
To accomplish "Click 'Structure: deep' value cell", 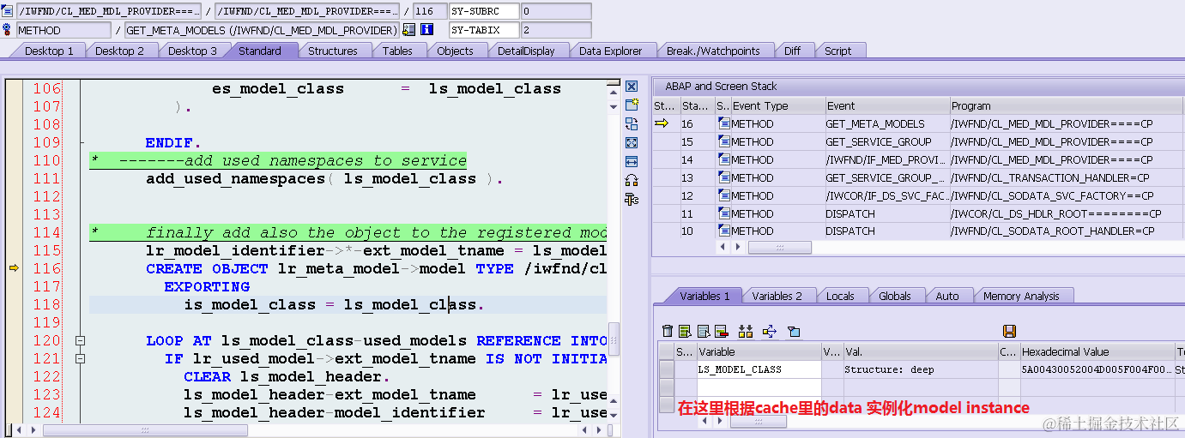I will [x=919, y=369].
